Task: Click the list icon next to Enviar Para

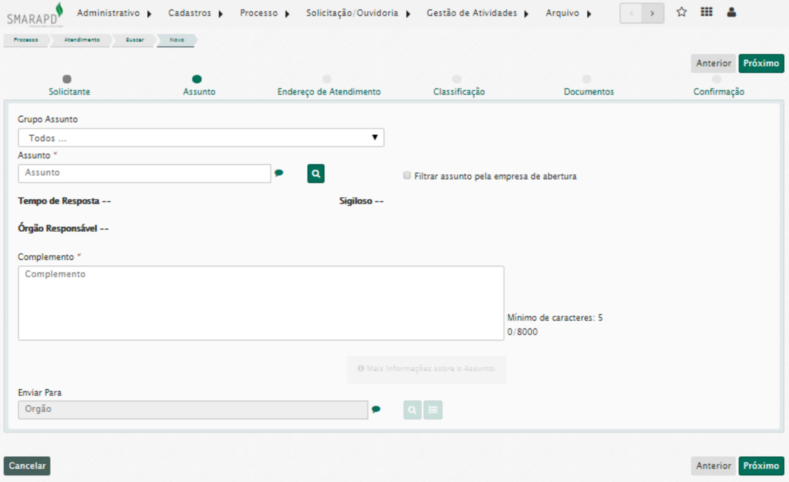Action: click(x=433, y=410)
